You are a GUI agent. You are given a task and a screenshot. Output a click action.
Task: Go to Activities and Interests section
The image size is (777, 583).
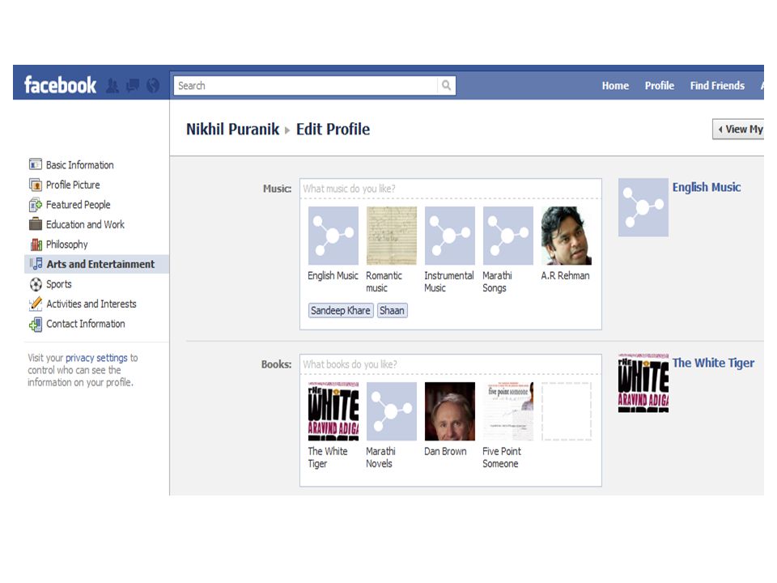[x=91, y=304]
